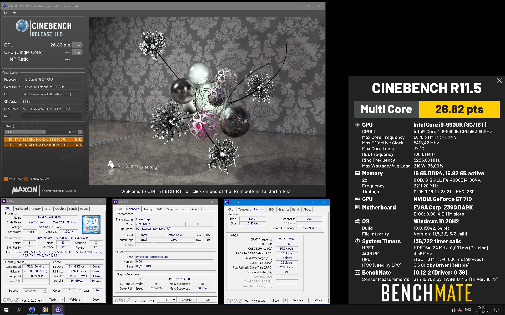
Task: Click Validate in right CPU-Z window
Action: click(298, 300)
